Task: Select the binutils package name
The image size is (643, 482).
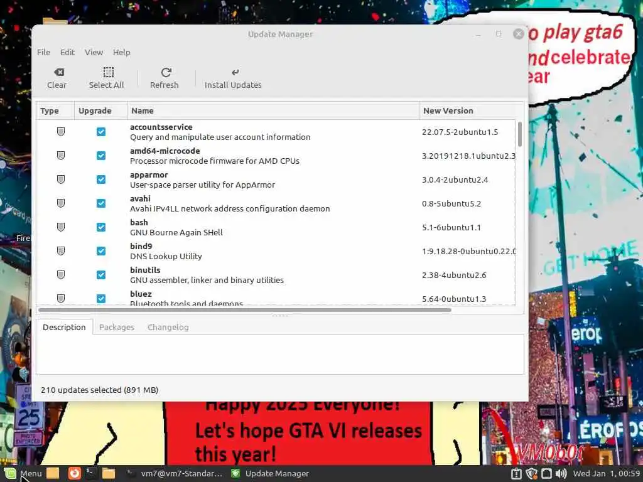Action: pos(145,270)
